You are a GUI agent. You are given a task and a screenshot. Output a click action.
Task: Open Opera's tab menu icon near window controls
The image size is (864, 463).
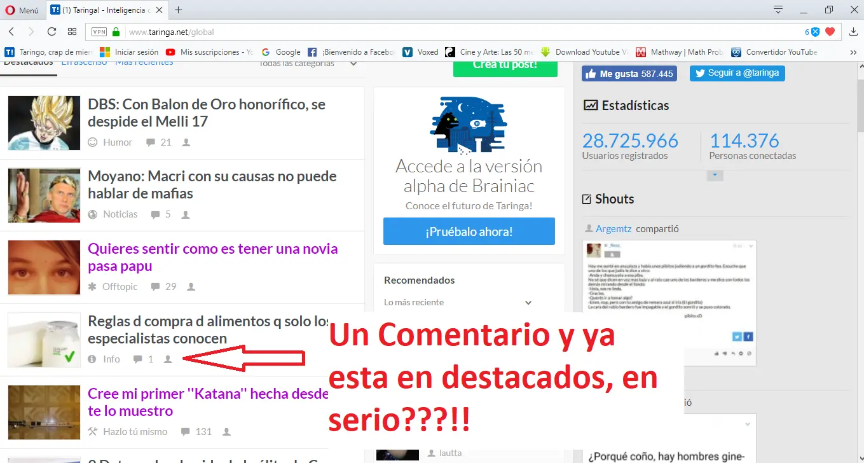778,10
